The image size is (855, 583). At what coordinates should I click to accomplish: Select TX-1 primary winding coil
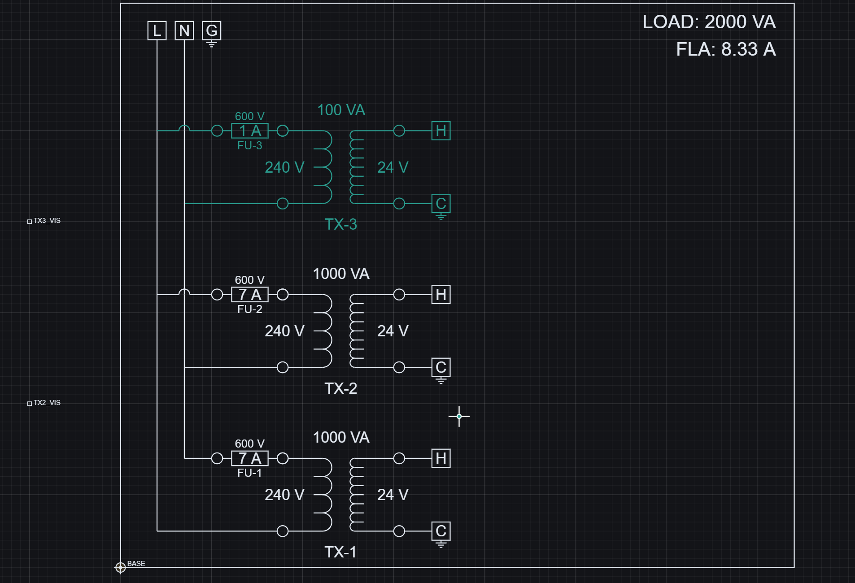pyautogui.click(x=323, y=495)
